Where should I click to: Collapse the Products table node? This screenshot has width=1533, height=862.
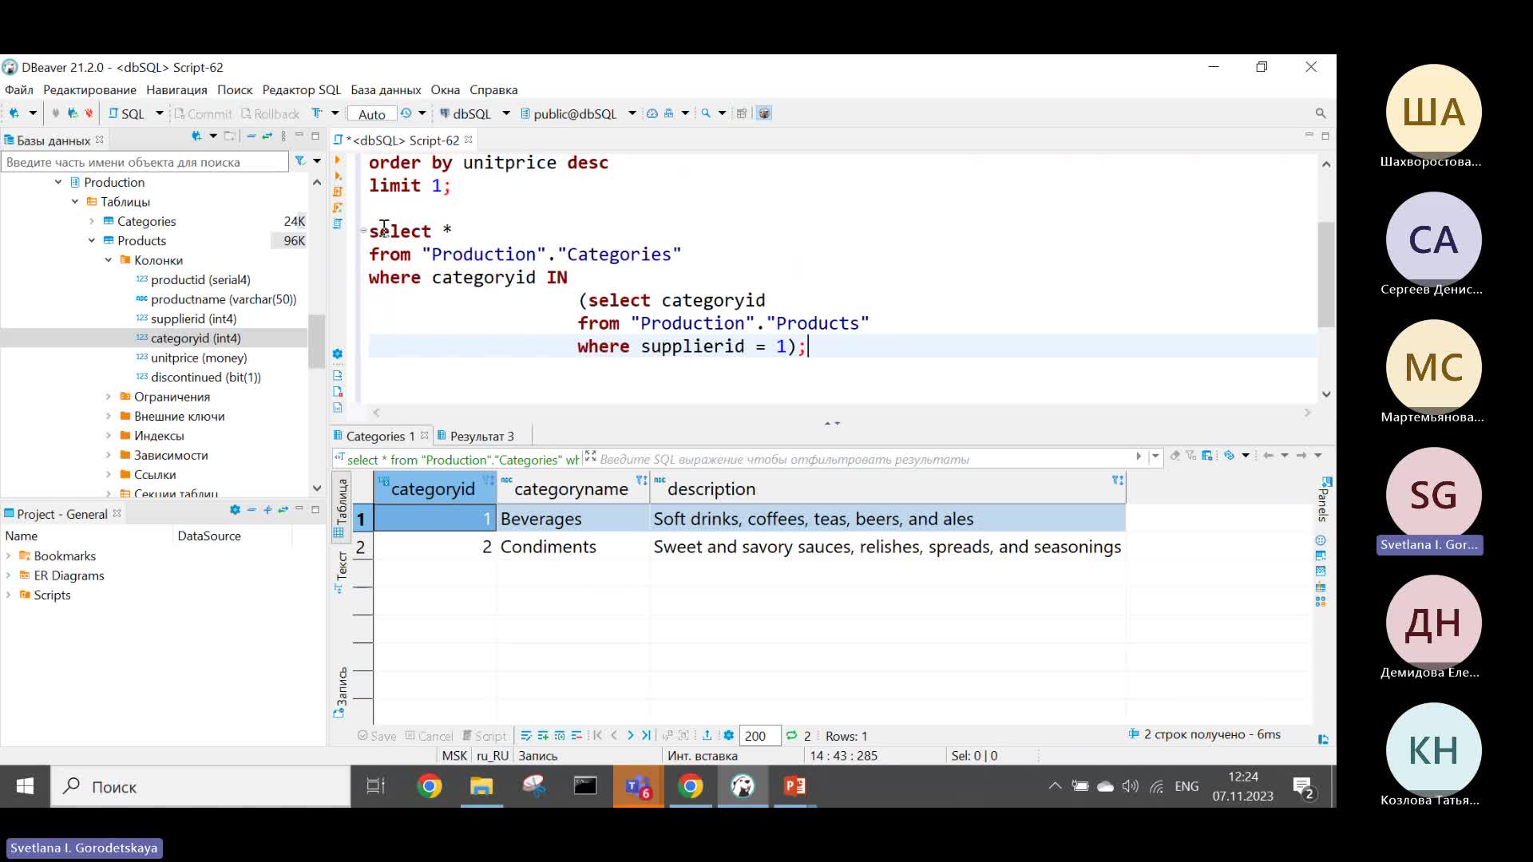(92, 240)
